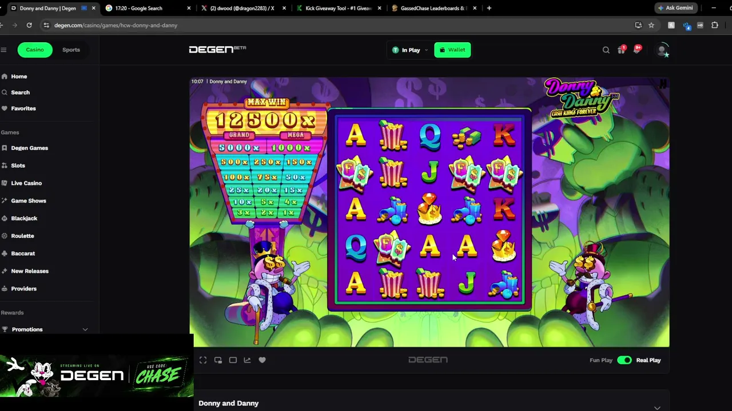Viewport: 732px width, 411px height.
Task: Open Slots in the sidebar
Action: 18,166
